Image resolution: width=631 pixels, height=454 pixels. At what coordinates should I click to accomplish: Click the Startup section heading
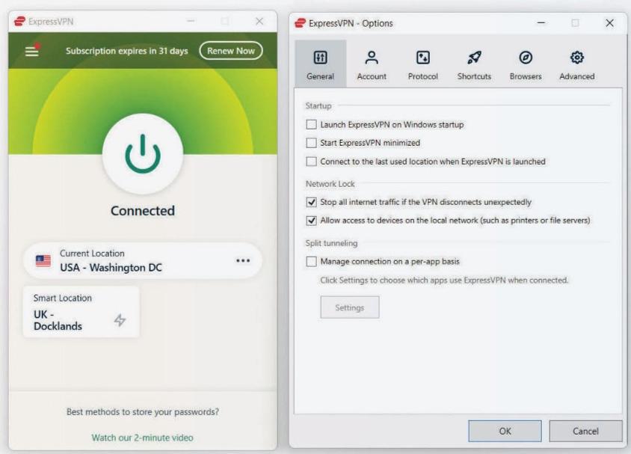pyautogui.click(x=318, y=106)
